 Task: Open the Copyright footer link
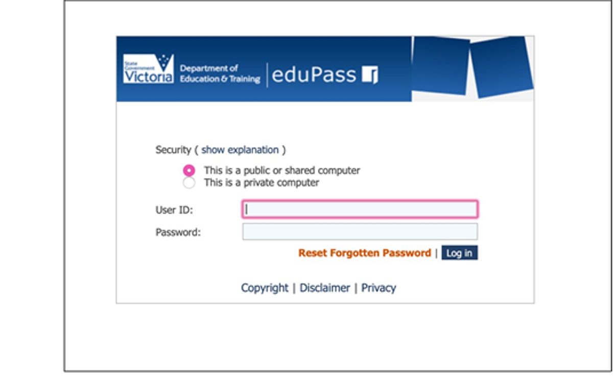(265, 288)
